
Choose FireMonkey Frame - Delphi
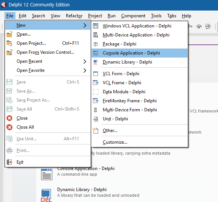139,101
